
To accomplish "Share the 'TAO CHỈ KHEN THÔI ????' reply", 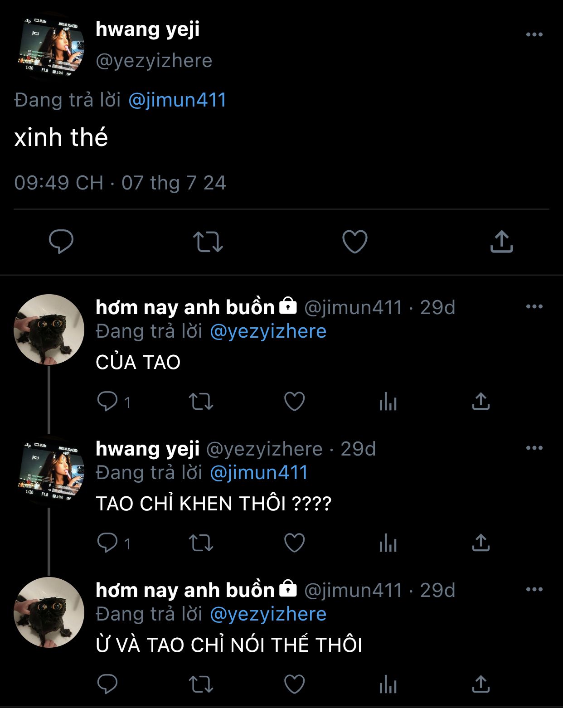I will pos(480,543).
